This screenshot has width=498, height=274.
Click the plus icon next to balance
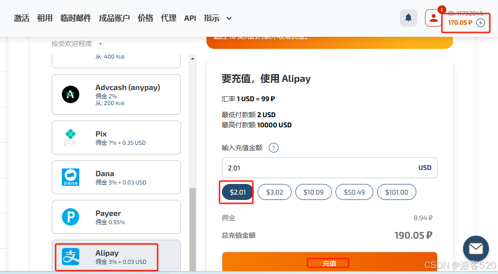481,23
